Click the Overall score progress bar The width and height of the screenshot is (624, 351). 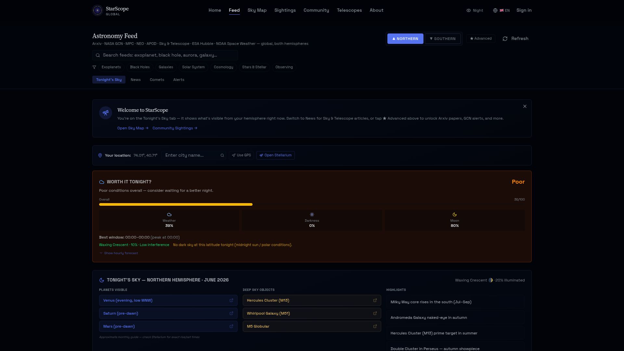tap(312, 204)
